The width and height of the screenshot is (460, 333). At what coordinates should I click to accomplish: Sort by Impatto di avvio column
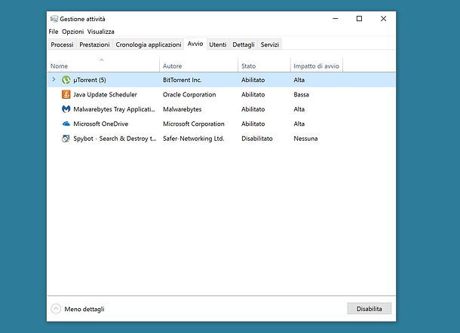pyautogui.click(x=317, y=65)
